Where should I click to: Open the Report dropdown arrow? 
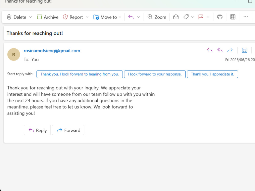[87, 17]
